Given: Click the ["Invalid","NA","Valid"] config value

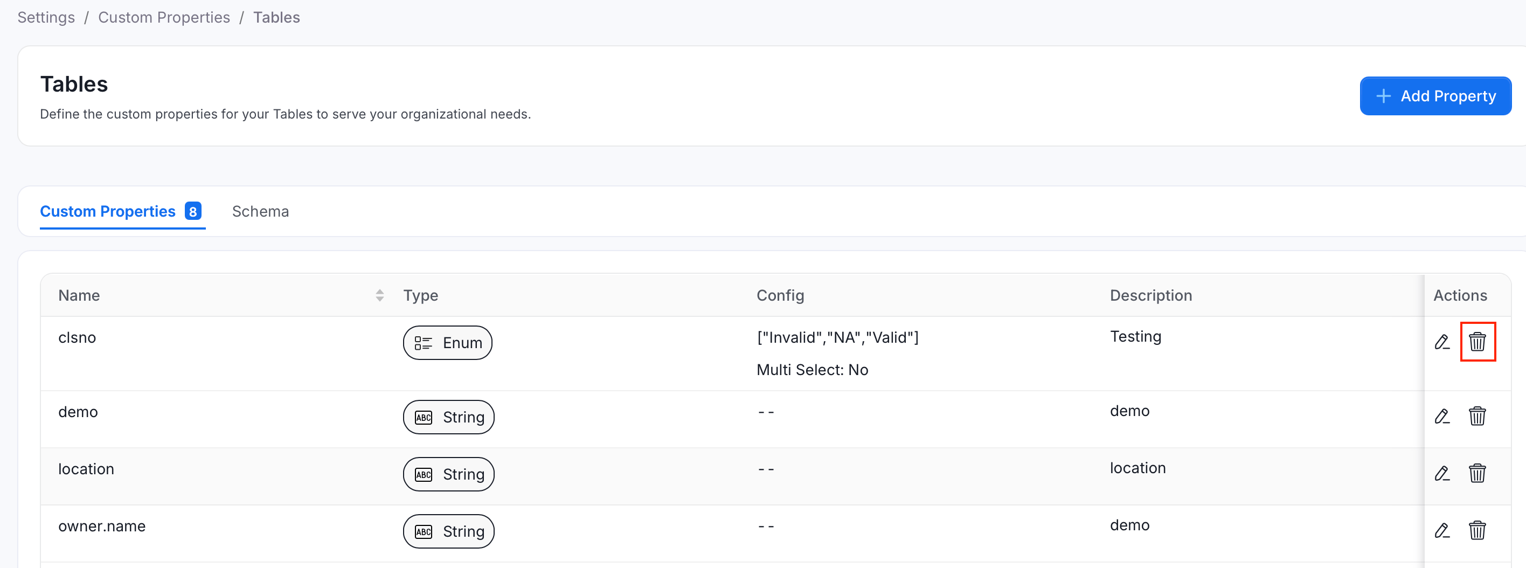Looking at the screenshot, I should (838, 337).
